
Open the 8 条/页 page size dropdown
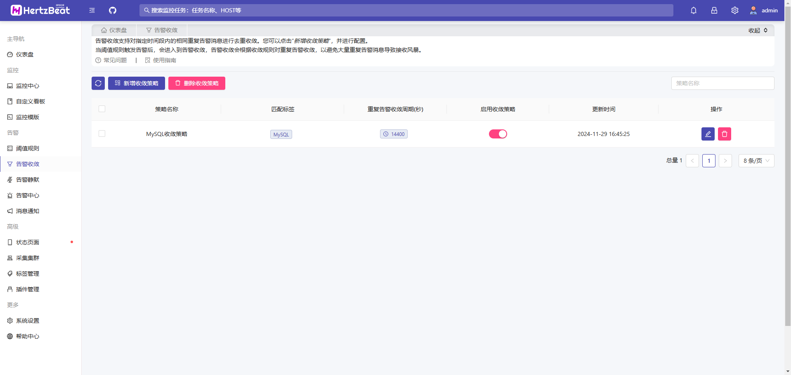[x=756, y=161]
